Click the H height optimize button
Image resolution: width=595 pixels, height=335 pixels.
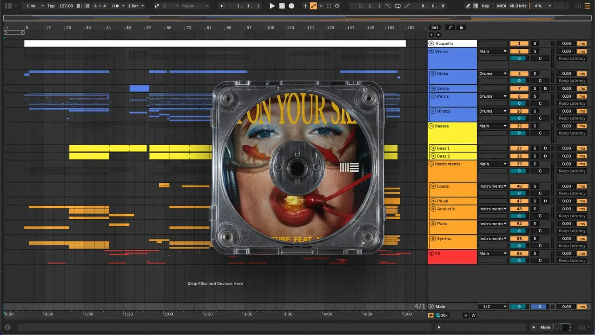(x=466, y=315)
